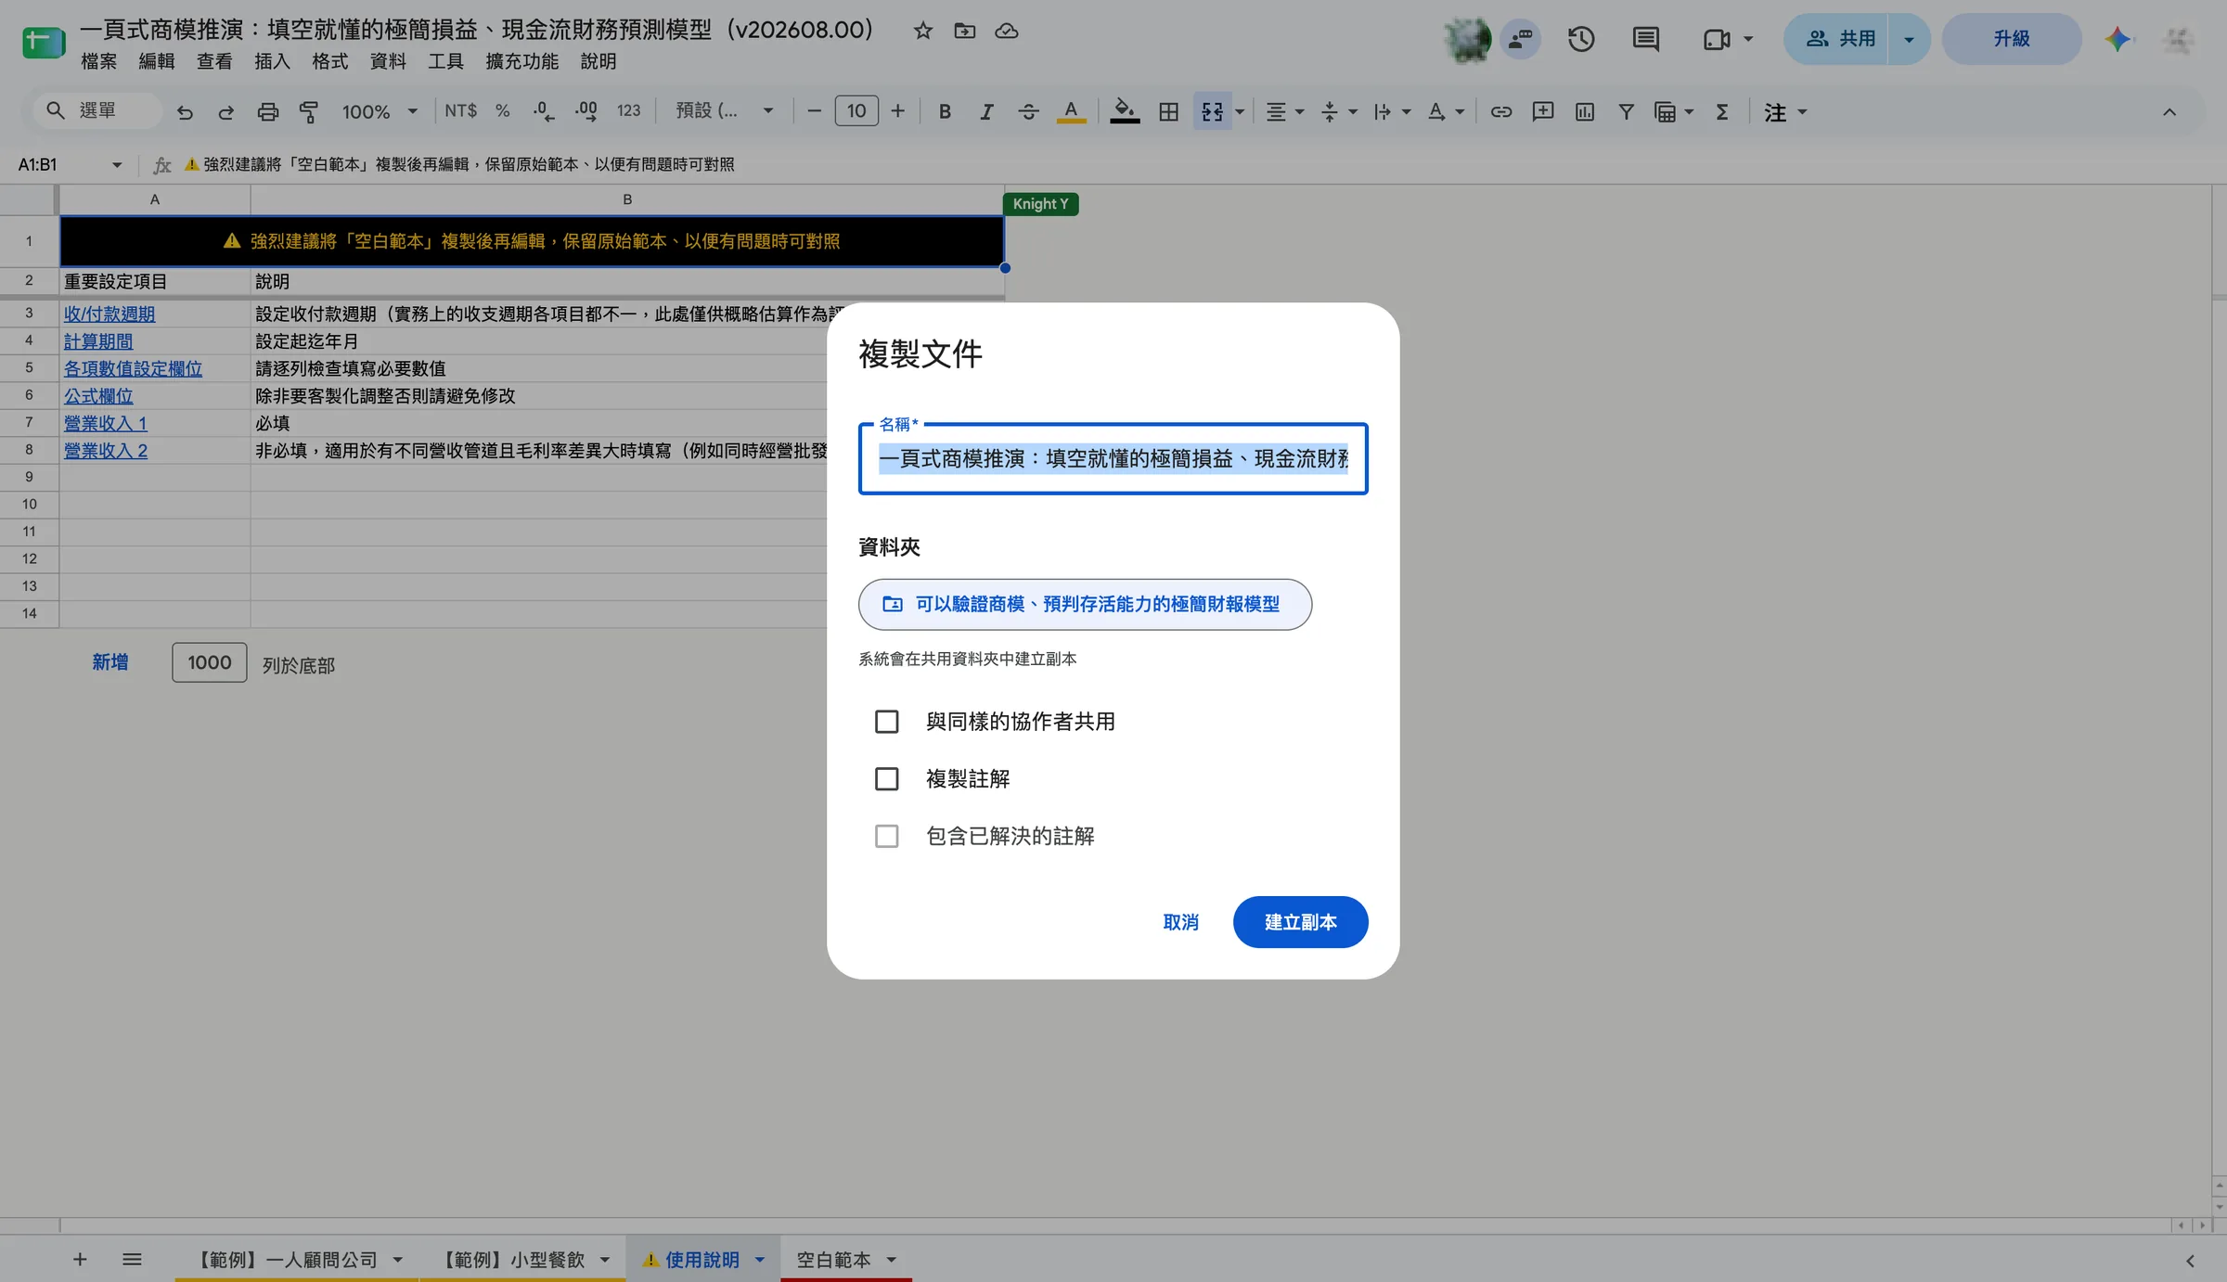Screen dimensions: 2227x1282
Task: Toggle italic formatting
Action: 986,112
